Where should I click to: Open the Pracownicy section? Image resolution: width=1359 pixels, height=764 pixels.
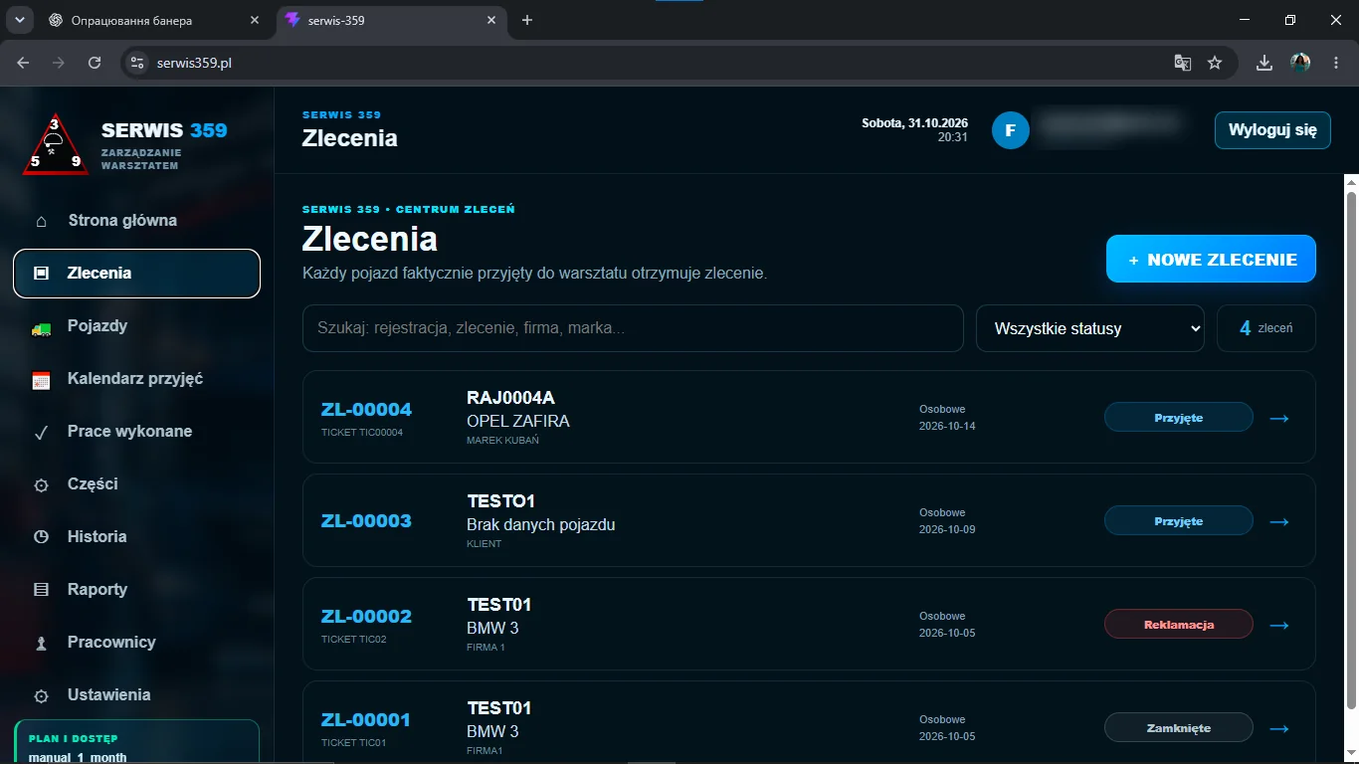[136, 643]
